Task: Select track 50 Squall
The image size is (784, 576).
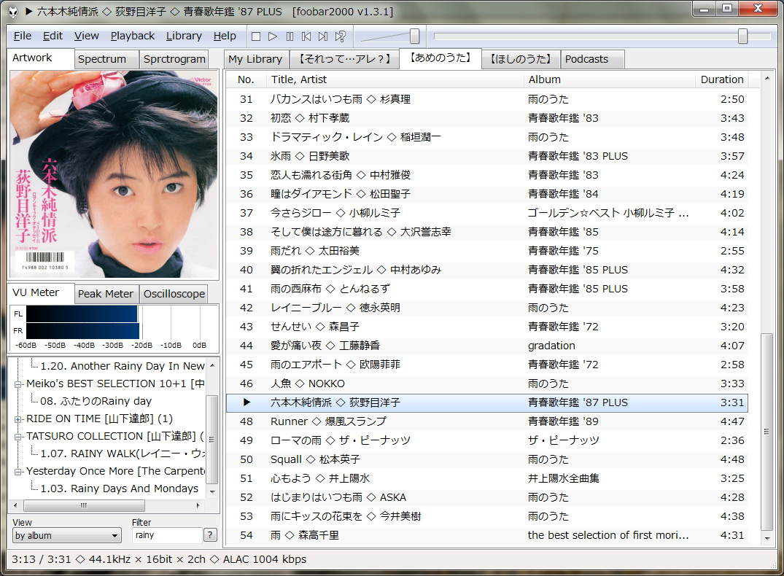Action: pyautogui.click(x=487, y=459)
